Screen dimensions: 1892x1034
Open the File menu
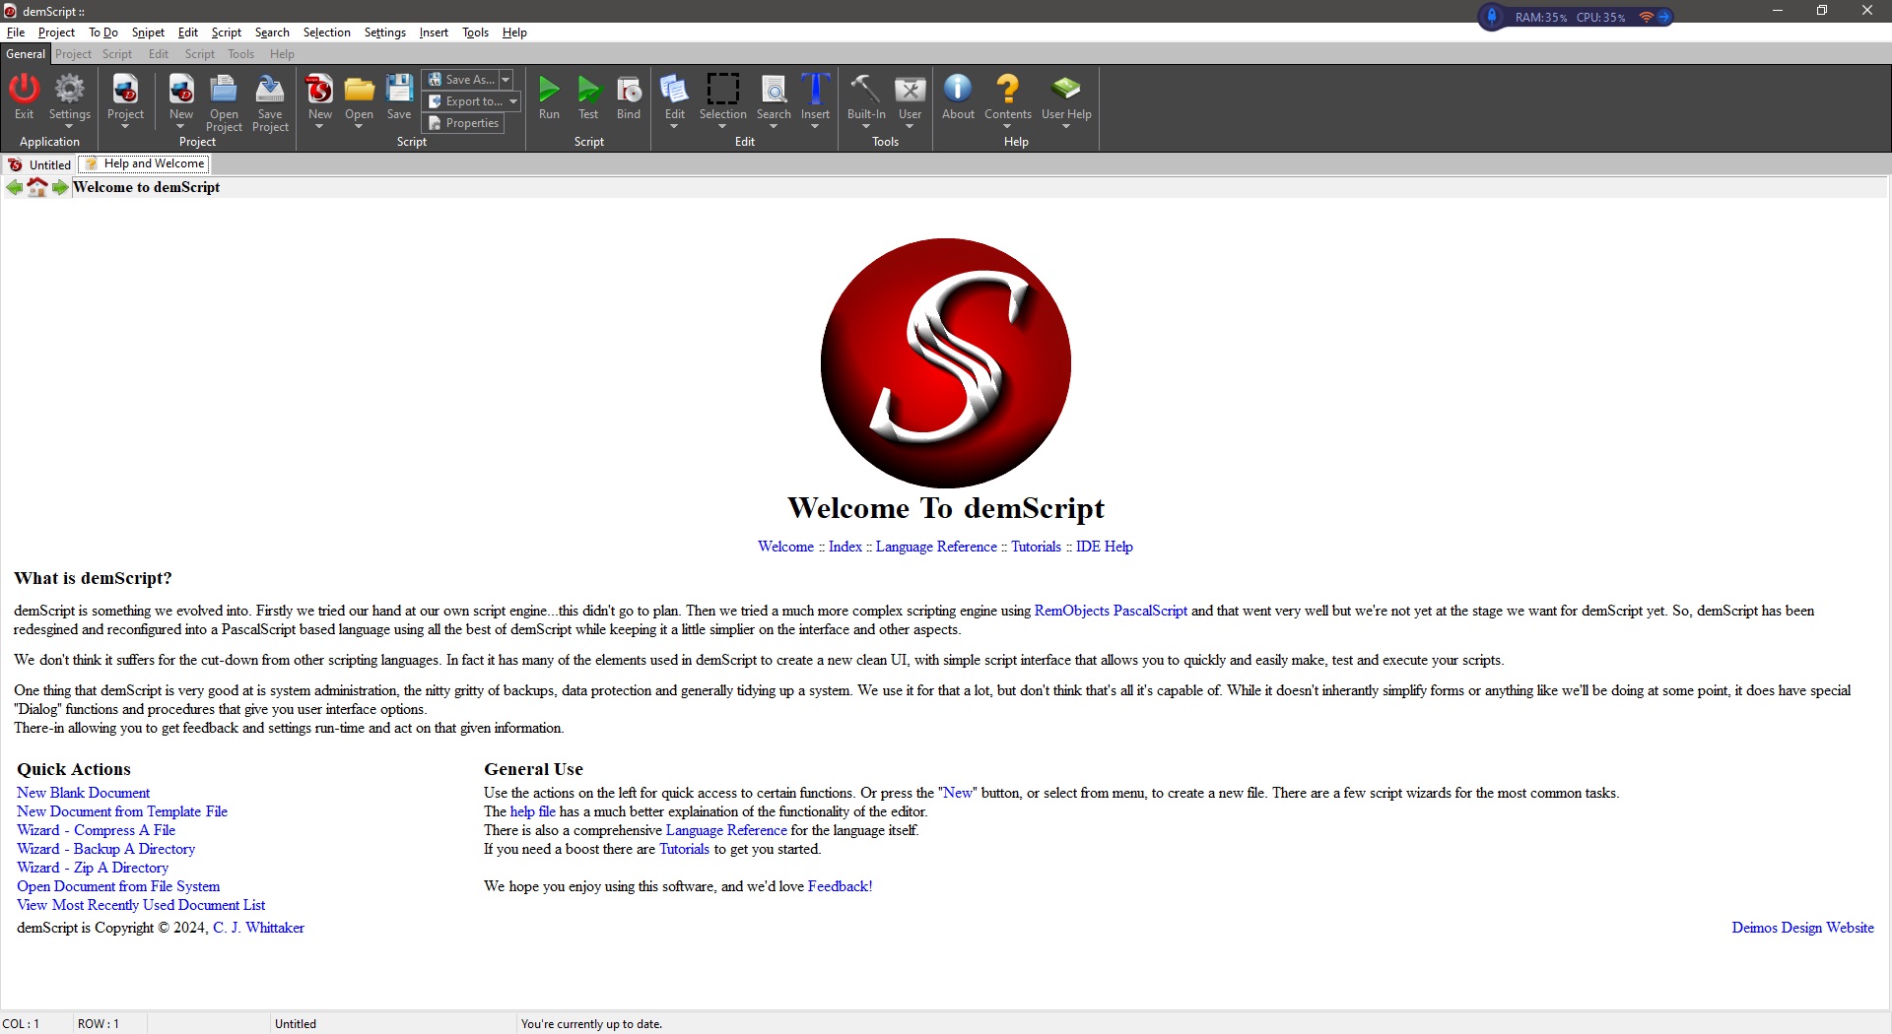16,32
